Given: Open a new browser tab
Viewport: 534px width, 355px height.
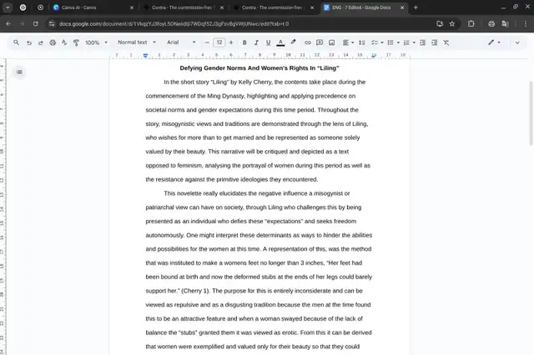Looking at the screenshot, I should pyautogui.click(x=416, y=7).
